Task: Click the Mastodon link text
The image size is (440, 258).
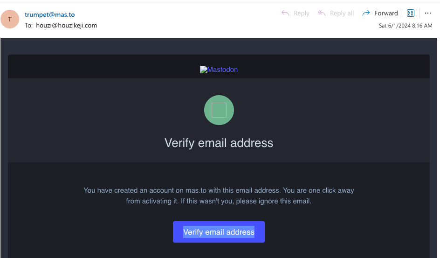Action: point(222,70)
